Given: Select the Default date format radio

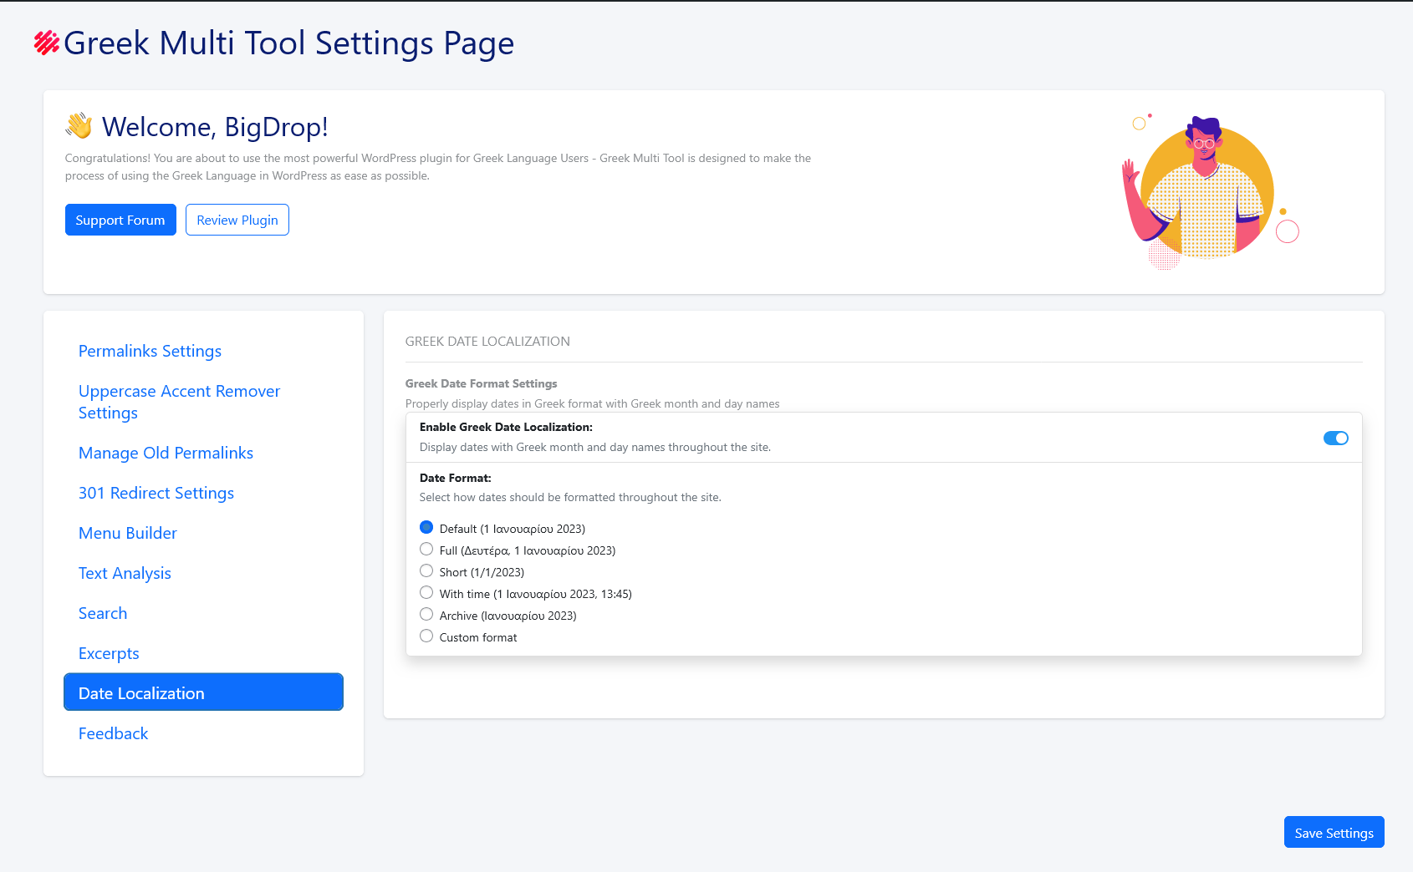Looking at the screenshot, I should coord(426,528).
